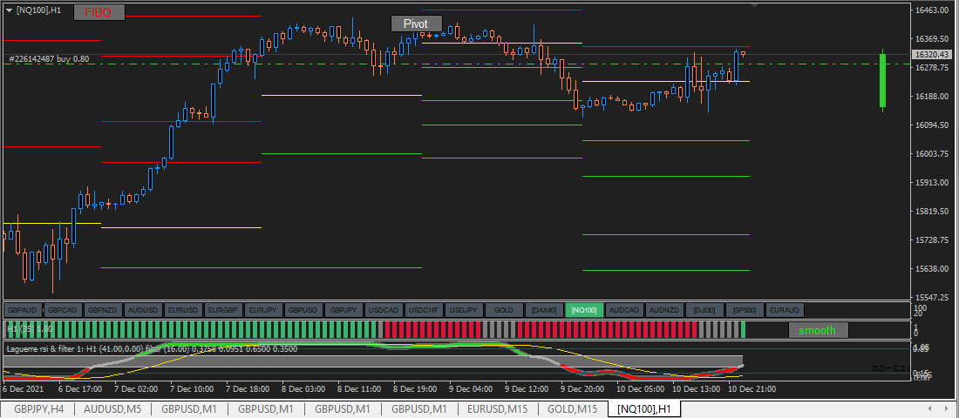
Task: Switch chart to GBPAUD symbol button
Action: tap(24, 310)
